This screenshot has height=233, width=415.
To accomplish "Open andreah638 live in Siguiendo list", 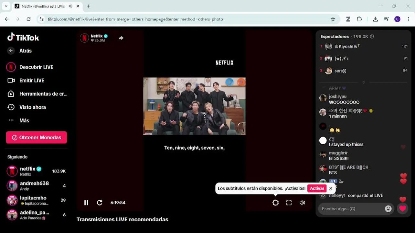I will click(x=37, y=186).
